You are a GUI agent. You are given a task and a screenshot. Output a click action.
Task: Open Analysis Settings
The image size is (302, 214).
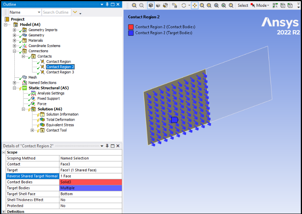pyautogui.click(x=51, y=93)
